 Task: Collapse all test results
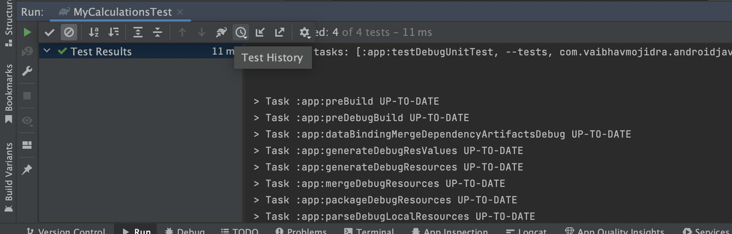tap(157, 33)
